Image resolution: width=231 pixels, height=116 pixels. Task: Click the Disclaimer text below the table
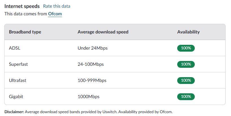[88, 112]
